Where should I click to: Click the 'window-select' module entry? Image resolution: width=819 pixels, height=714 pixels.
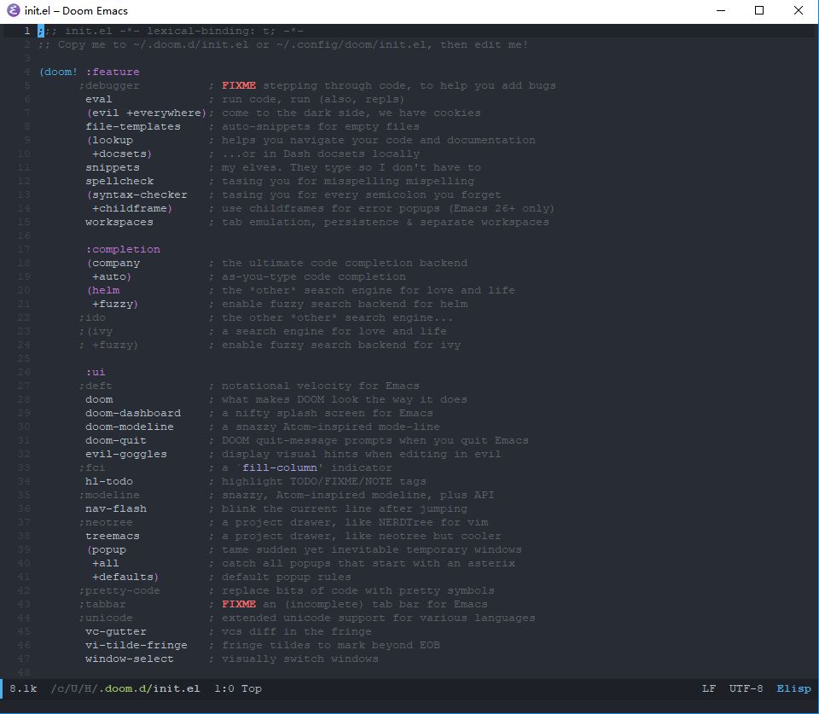130,659
